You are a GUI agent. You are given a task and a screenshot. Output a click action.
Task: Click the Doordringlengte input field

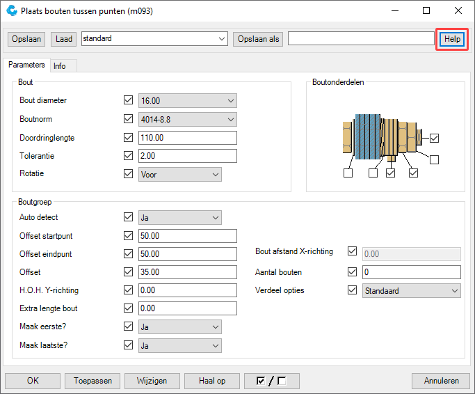click(x=188, y=138)
